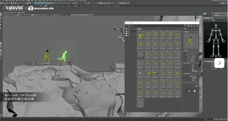
Task: Collapse the Pose preview section triangle
Action: click(184, 32)
